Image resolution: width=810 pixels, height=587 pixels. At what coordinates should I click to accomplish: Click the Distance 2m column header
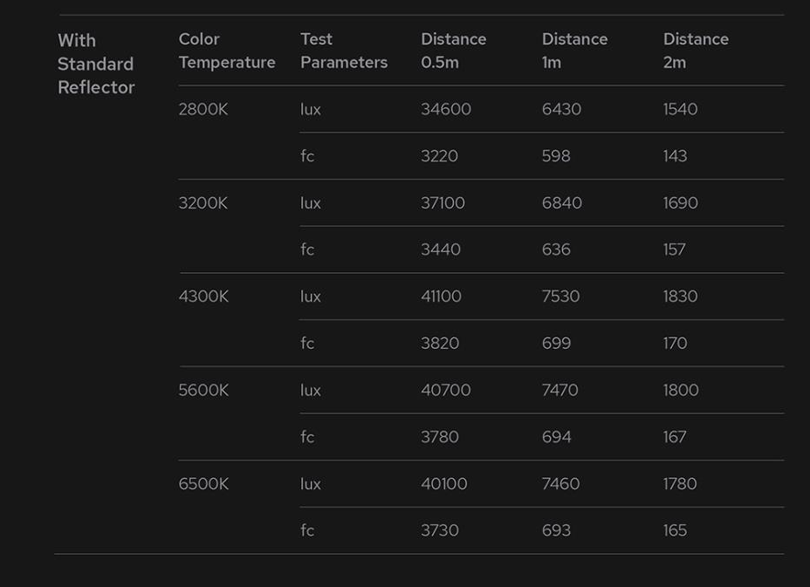coord(696,51)
